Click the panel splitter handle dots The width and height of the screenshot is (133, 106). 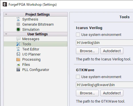(x=68, y=72)
